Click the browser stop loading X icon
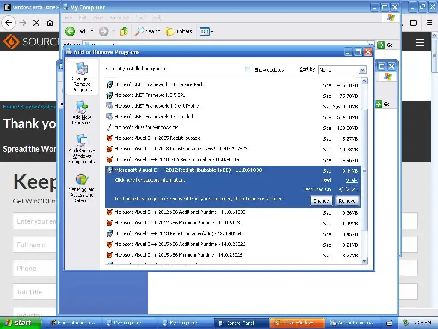438x329 pixels. [36, 23]
